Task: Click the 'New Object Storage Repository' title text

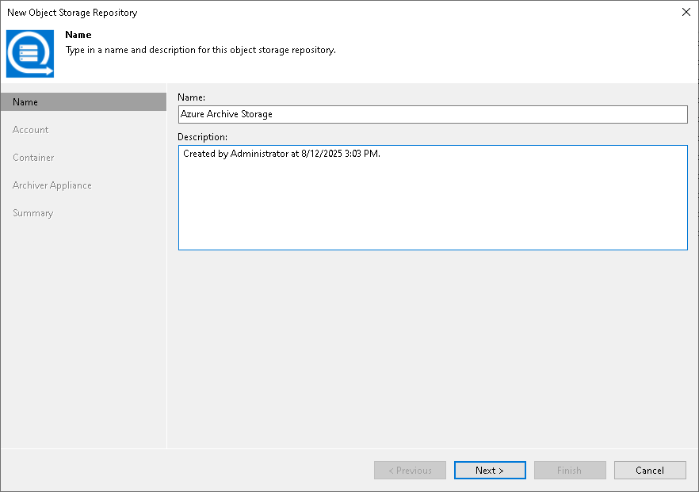Action: pos(72,13)
